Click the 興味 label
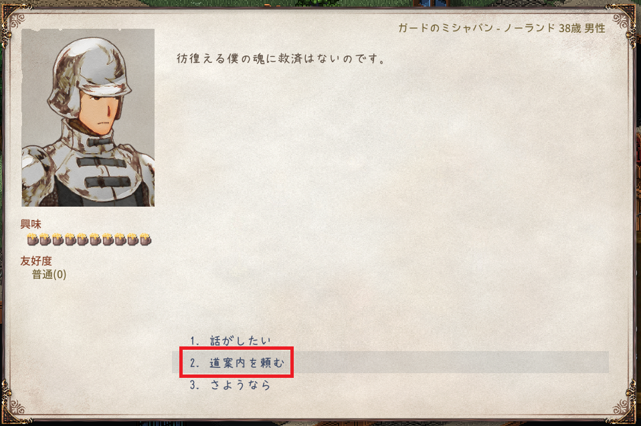 click(31, 224)
